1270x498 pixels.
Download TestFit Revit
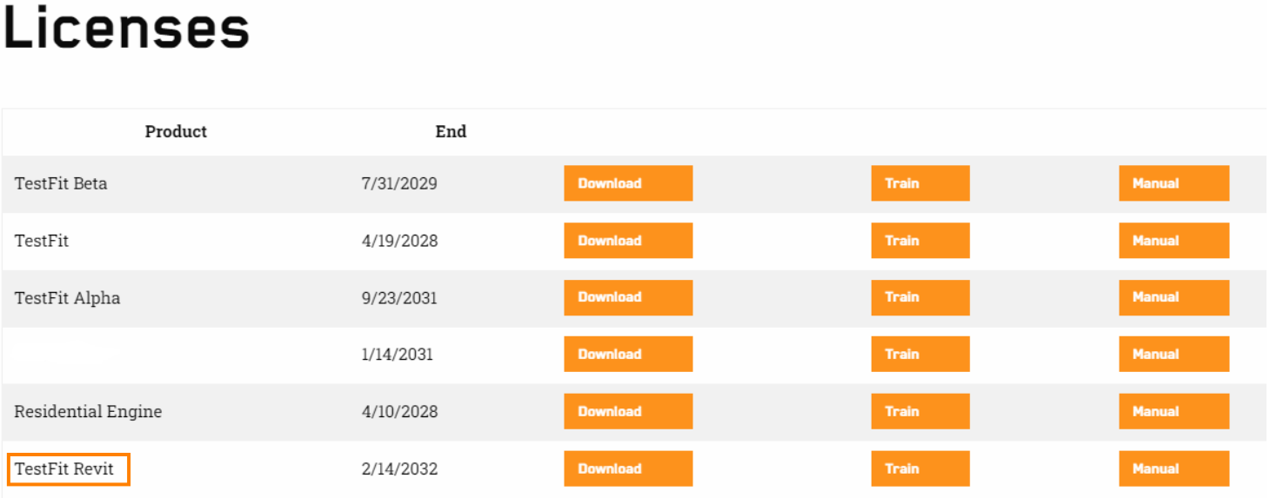click(x=628, y=468)
